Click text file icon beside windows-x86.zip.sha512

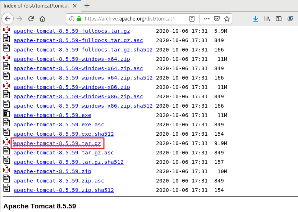click(x=6, y=104)
